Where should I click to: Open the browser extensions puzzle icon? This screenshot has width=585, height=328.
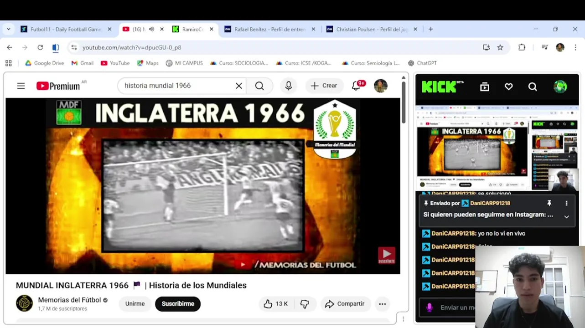coord(522,47)
